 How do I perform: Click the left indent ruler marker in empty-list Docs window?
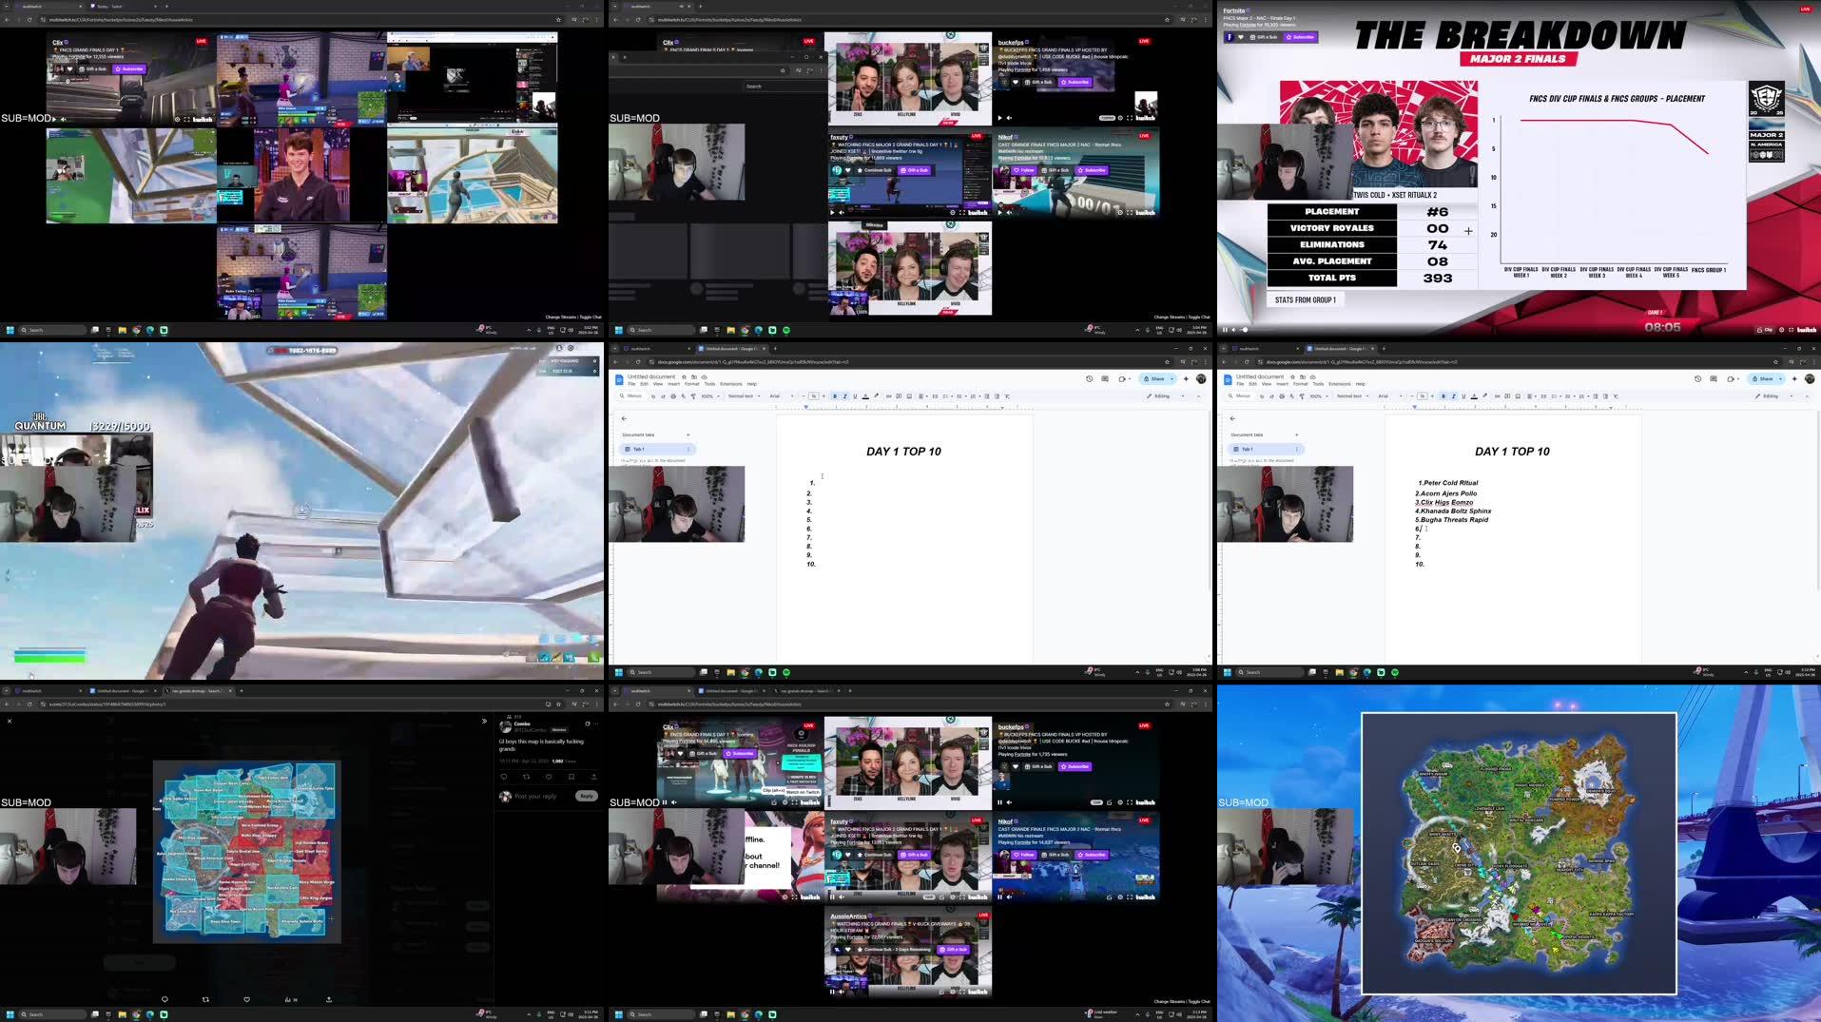coord(806,407)
